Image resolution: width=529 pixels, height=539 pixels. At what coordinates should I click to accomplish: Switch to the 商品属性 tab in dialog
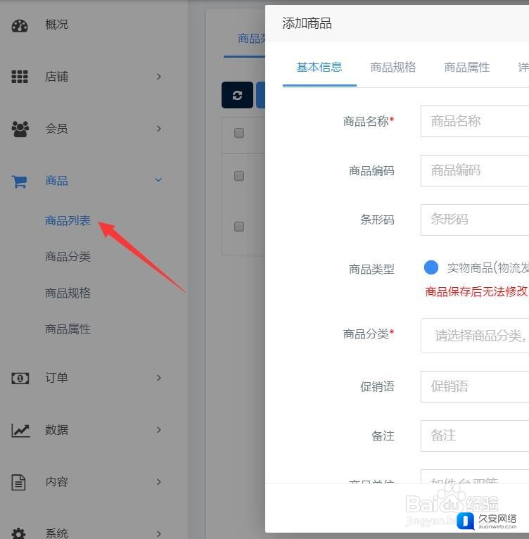coord(467,67)
